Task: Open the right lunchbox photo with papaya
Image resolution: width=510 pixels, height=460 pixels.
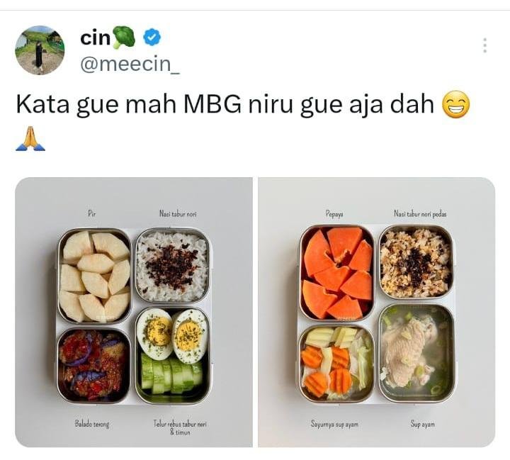Action: tap(377, 312)
